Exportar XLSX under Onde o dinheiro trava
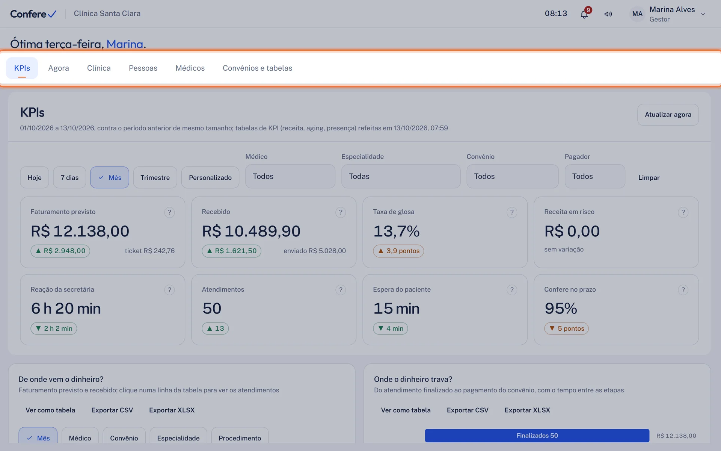 527,410
